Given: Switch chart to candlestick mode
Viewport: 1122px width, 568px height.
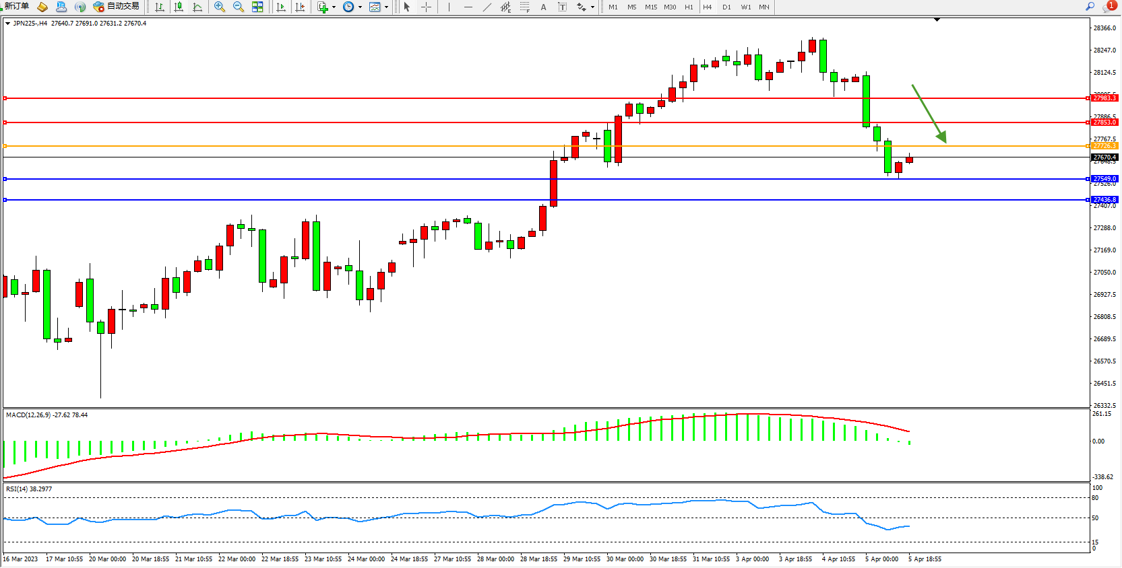Looking at the screenshot, I should (179, 7).
